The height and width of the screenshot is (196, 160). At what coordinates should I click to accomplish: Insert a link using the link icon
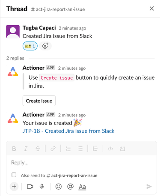pos(53,149)
